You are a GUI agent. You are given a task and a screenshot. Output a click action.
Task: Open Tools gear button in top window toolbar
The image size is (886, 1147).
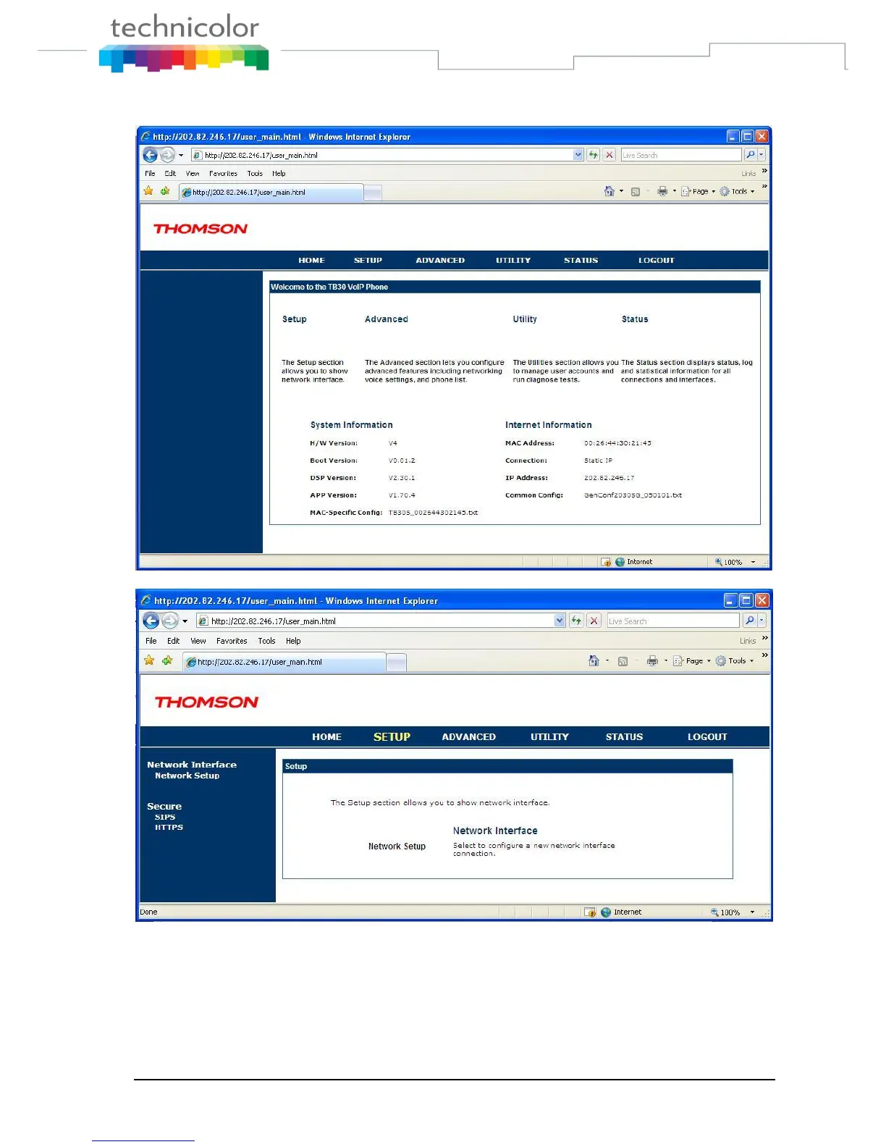tap(737, 191)
